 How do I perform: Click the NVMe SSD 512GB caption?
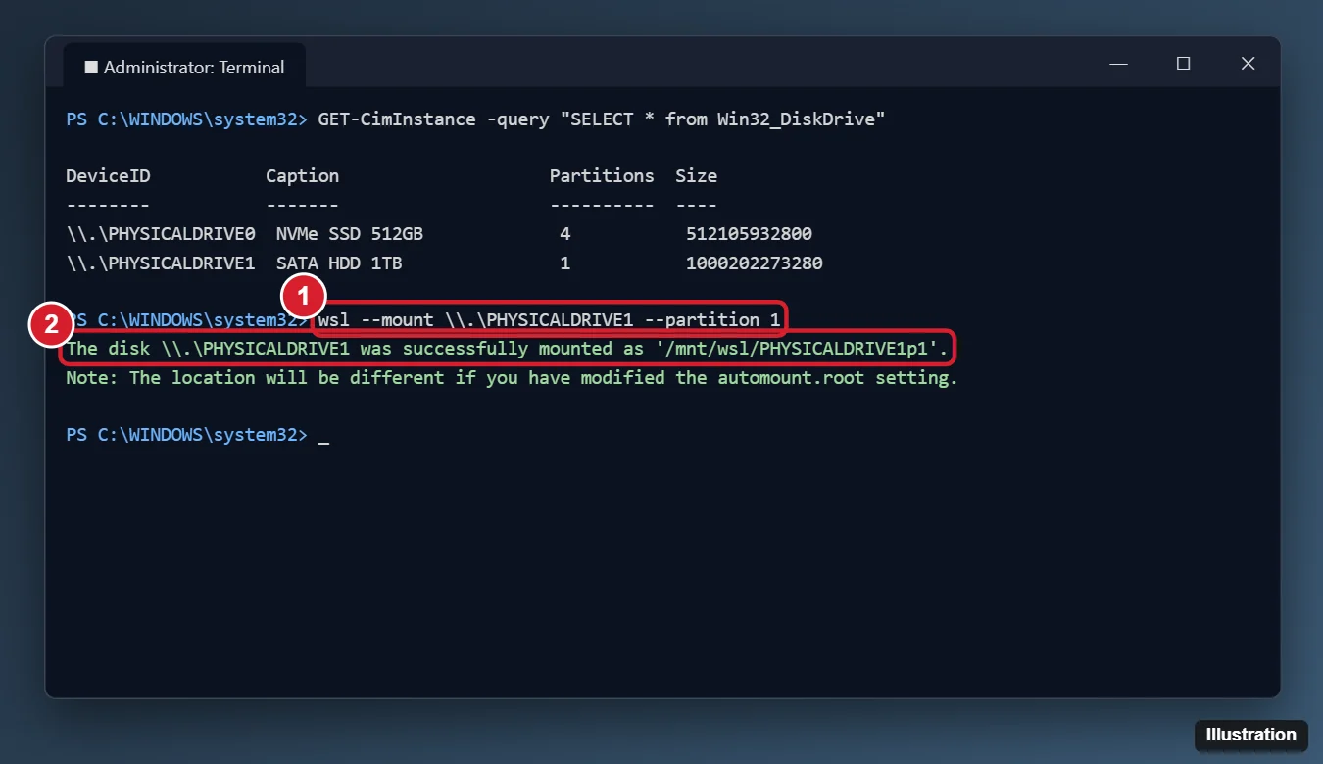click(350, 234)
